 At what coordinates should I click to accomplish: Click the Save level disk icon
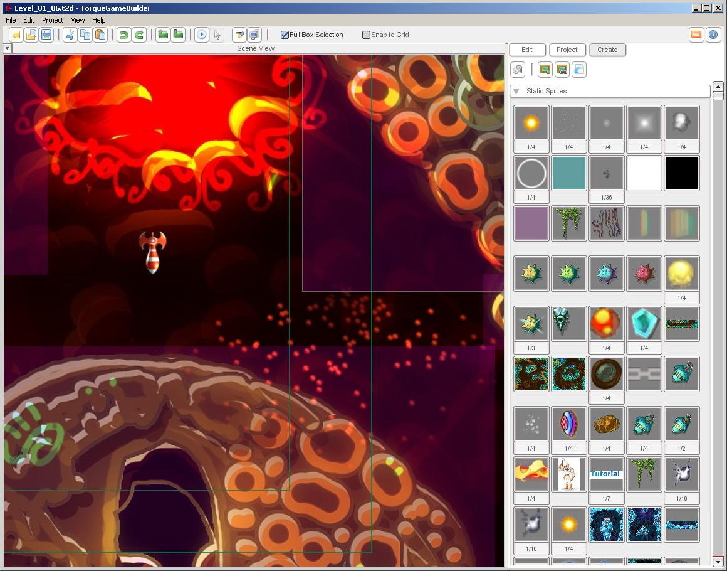[x=46, y=35]
